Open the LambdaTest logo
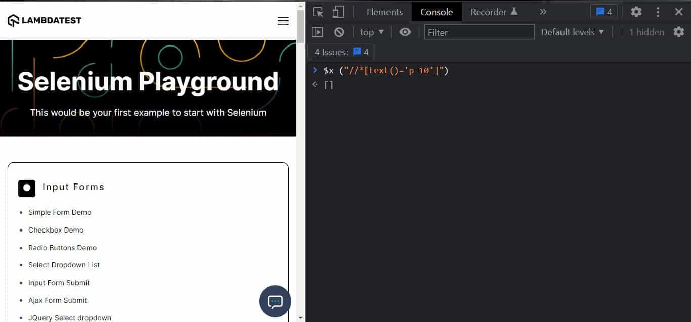This screenshot has width=691, height=322. 44,20
